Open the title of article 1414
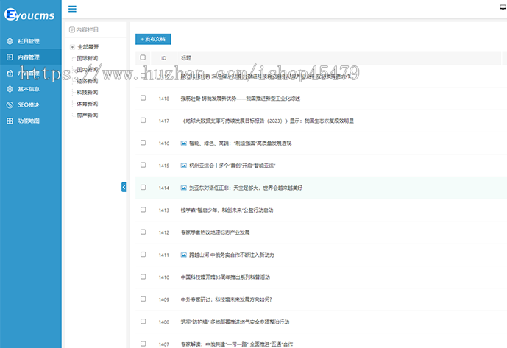 [246, 188]
